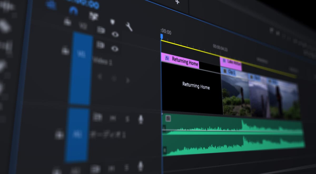Hide the V1 track with eye icon
The height and width of the screenshot is (174, 316).
tap(115, 49)
